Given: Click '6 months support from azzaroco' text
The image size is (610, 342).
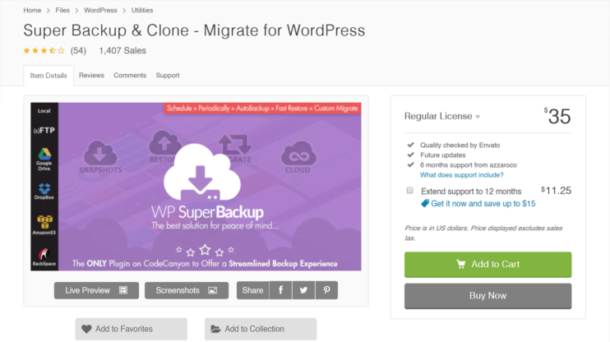Looking at the screenshot, I should tap(469, 165).
